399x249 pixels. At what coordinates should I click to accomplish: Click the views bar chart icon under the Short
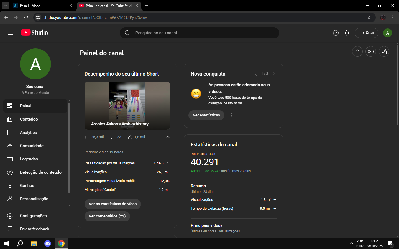tap(87, 137)
